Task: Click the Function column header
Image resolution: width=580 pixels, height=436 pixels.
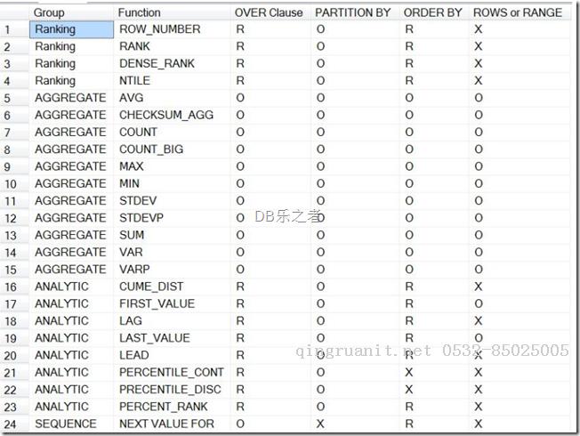Action: coord(140,12)
